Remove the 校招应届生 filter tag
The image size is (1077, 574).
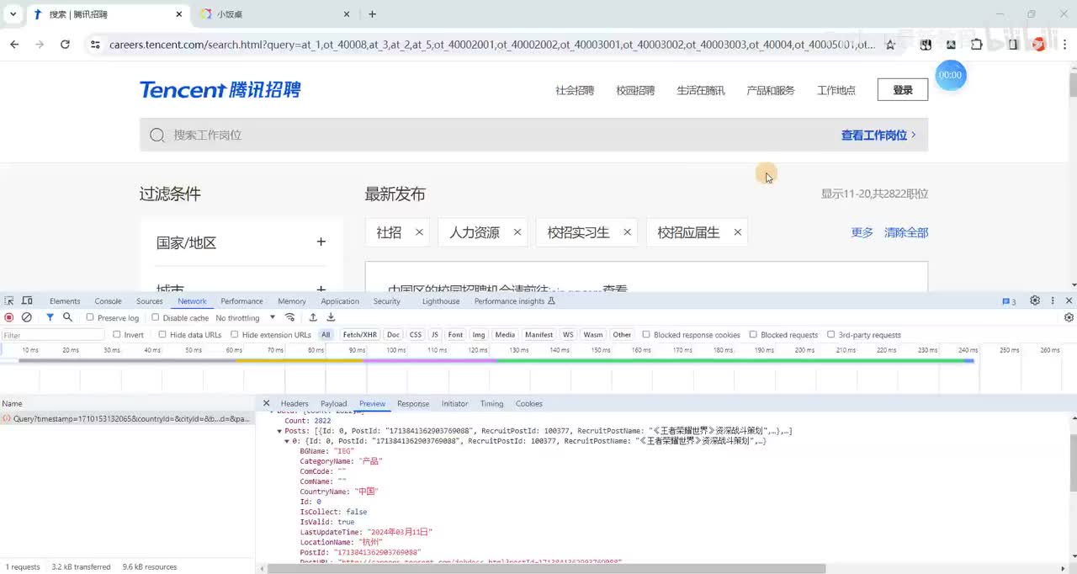[738, 232]
